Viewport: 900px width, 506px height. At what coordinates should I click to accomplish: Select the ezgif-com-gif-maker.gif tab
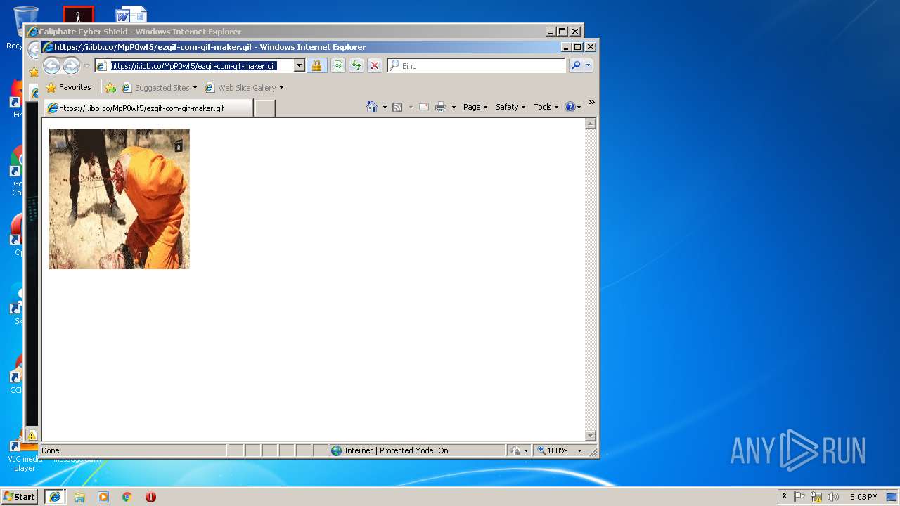[148, 108]
